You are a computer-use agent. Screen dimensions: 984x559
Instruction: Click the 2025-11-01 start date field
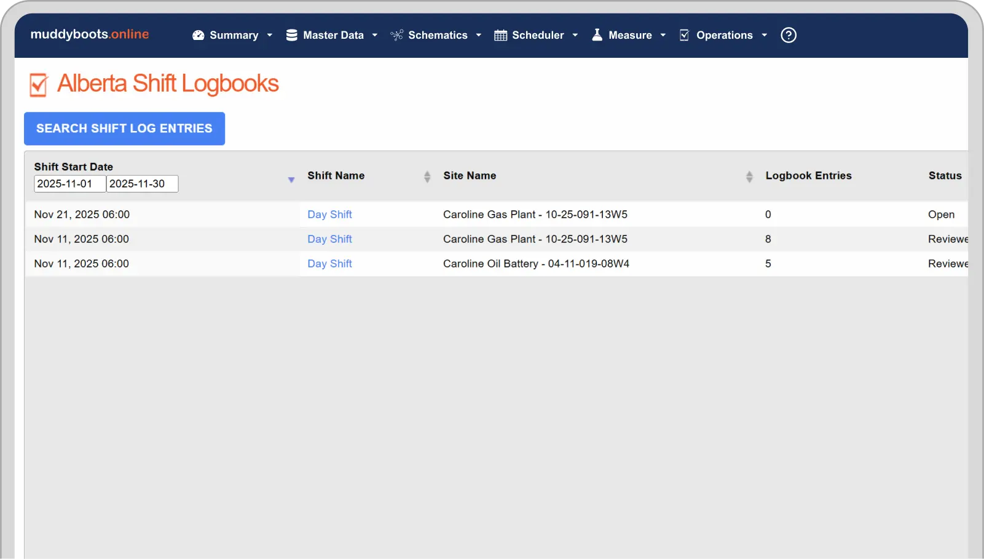point(69,184)
